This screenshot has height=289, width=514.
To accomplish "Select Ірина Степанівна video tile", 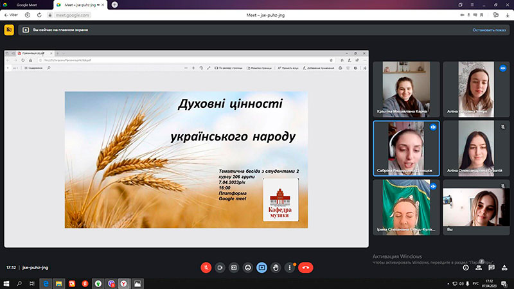I will (x=407, y=207).
